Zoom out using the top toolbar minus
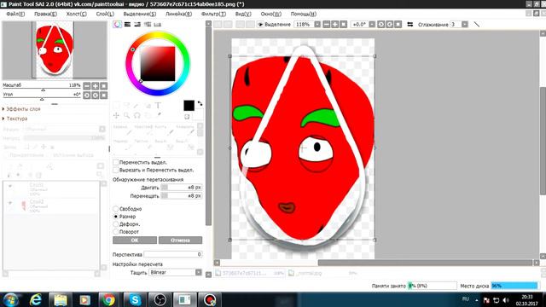The image size is (546, 307). point(326,25)
